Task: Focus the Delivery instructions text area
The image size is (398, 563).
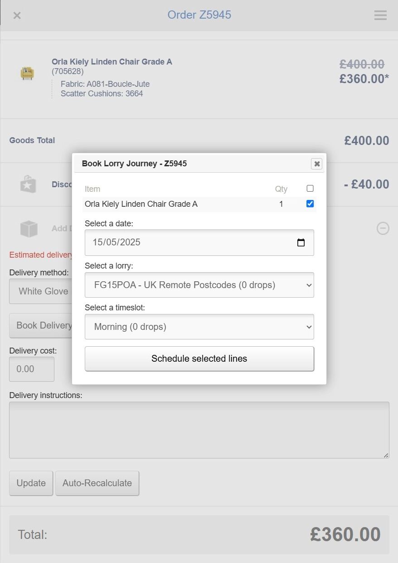Action: coord(199,430)
